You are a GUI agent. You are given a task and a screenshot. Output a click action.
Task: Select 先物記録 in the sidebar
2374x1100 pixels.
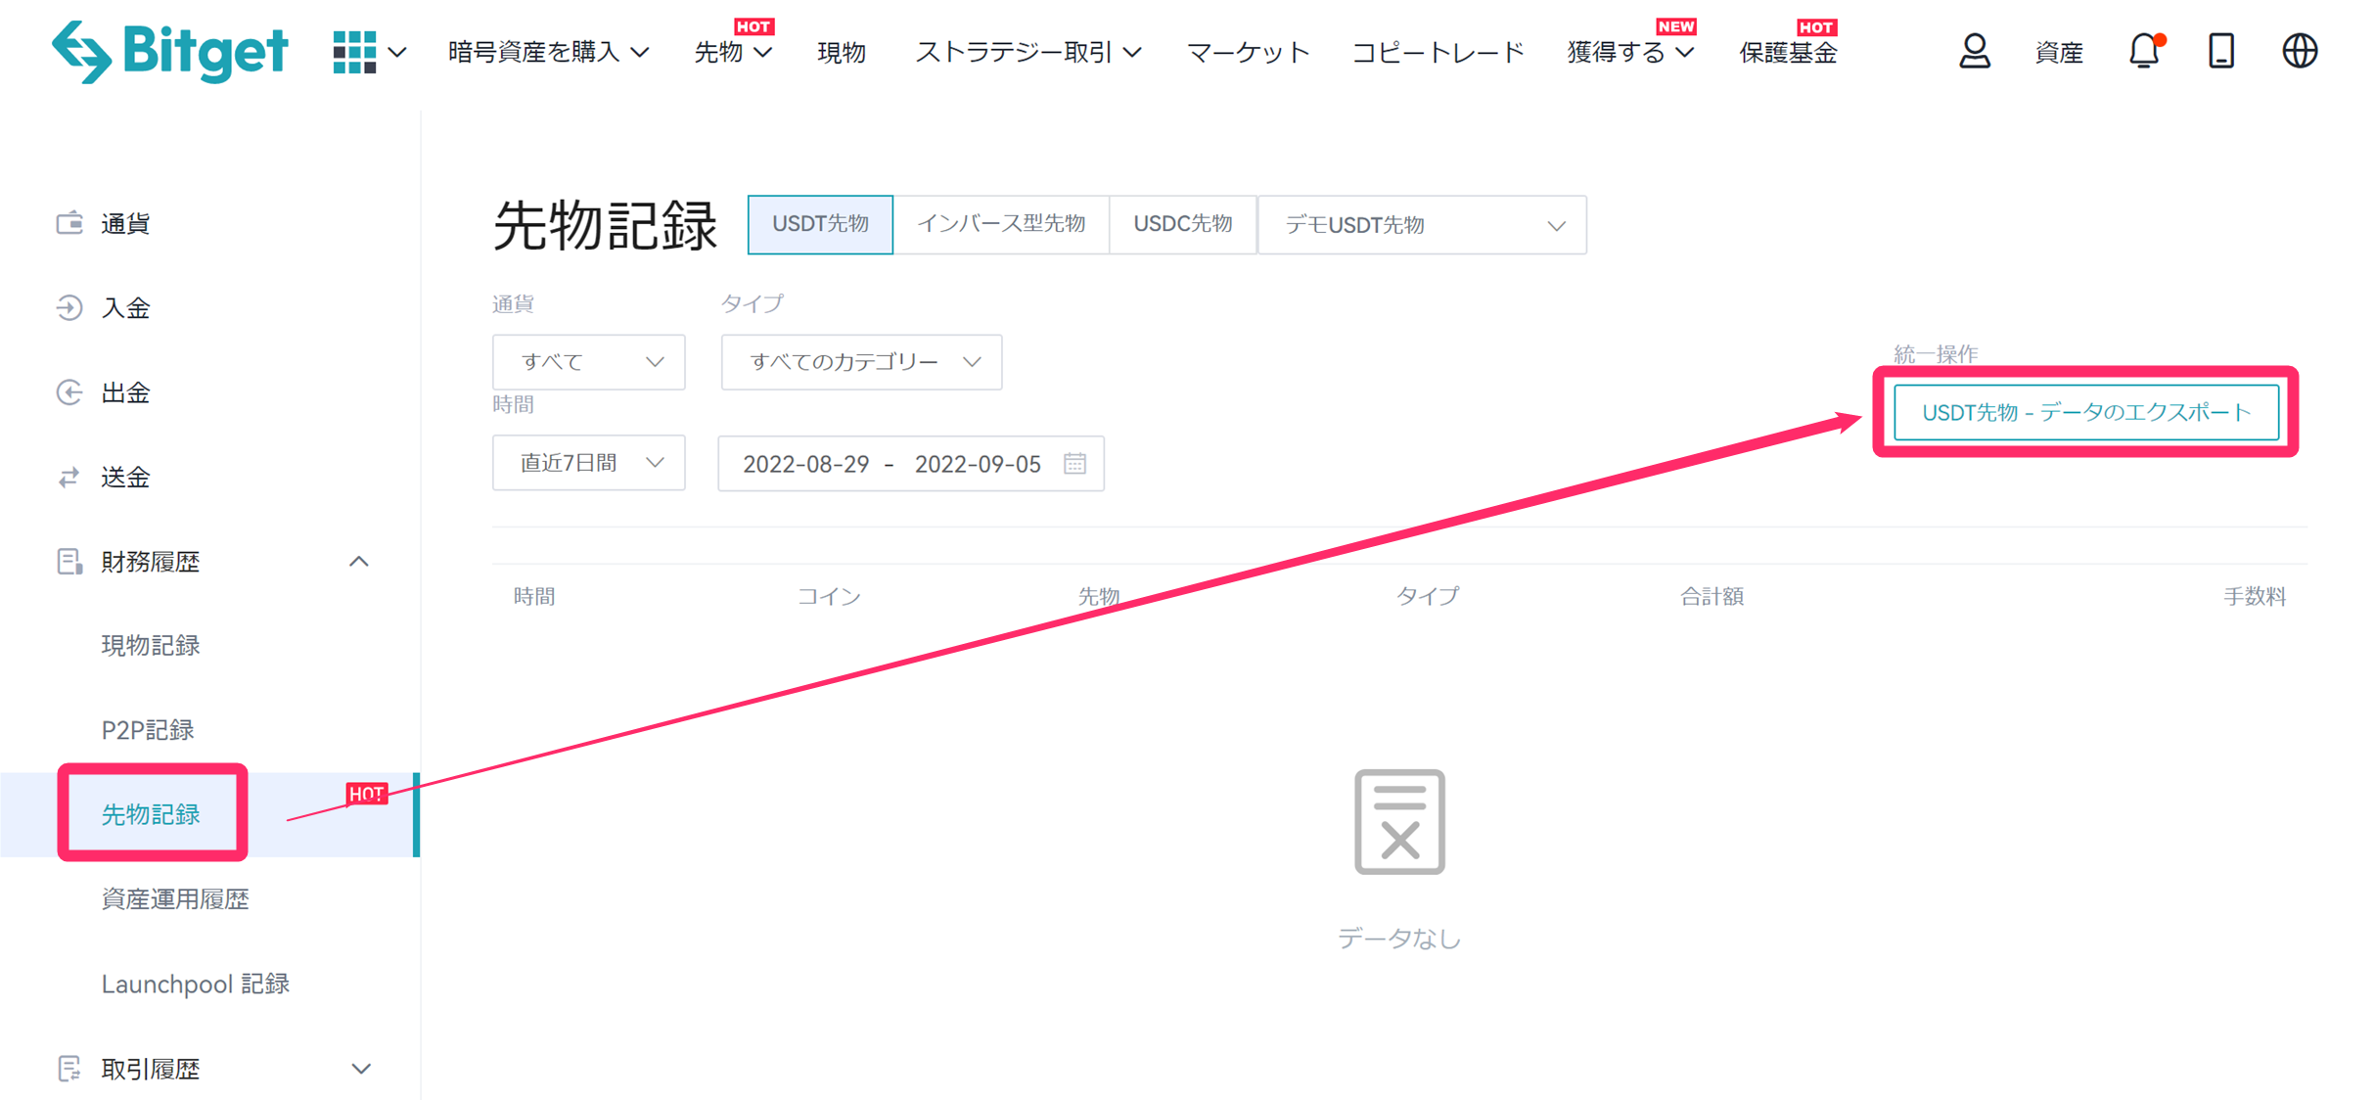(151, 814)
